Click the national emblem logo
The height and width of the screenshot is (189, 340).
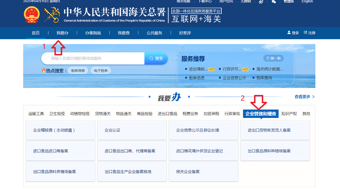pyautogui.click(x=32, y=14)
